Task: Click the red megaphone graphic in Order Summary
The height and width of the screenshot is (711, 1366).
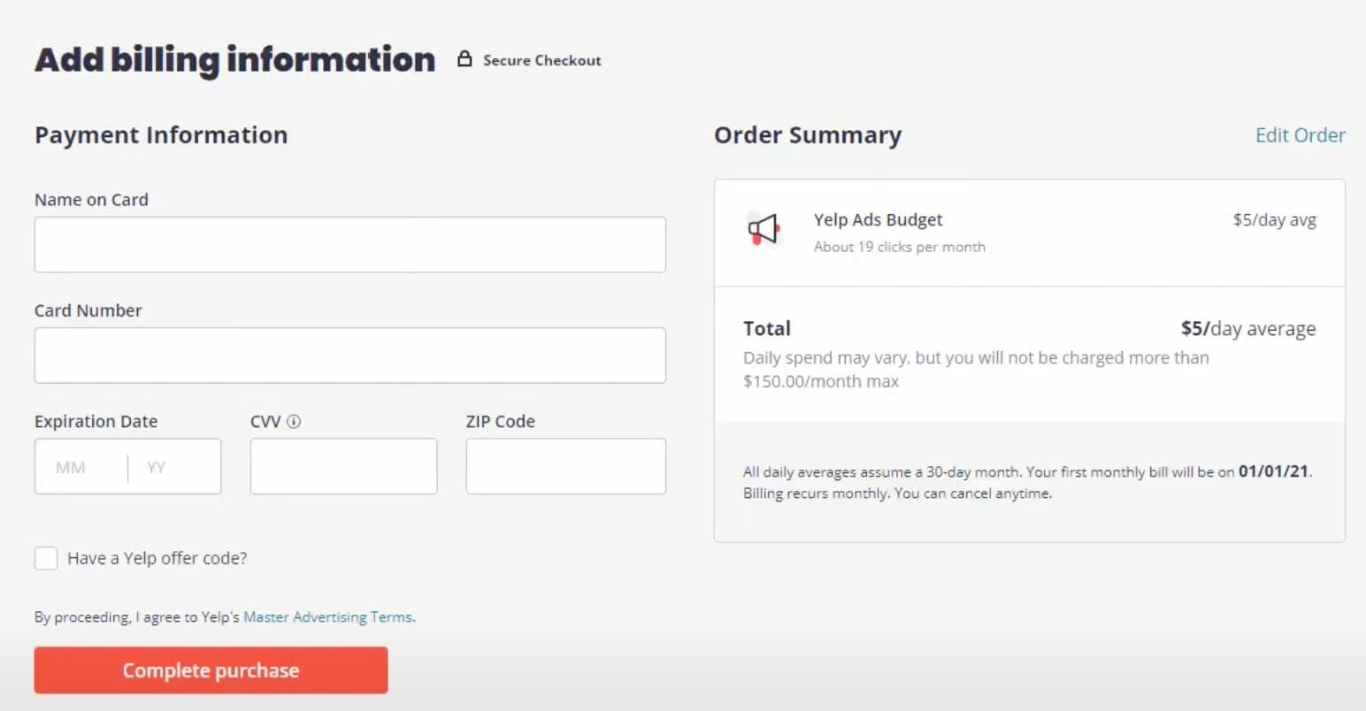Action: pos(764,230)
